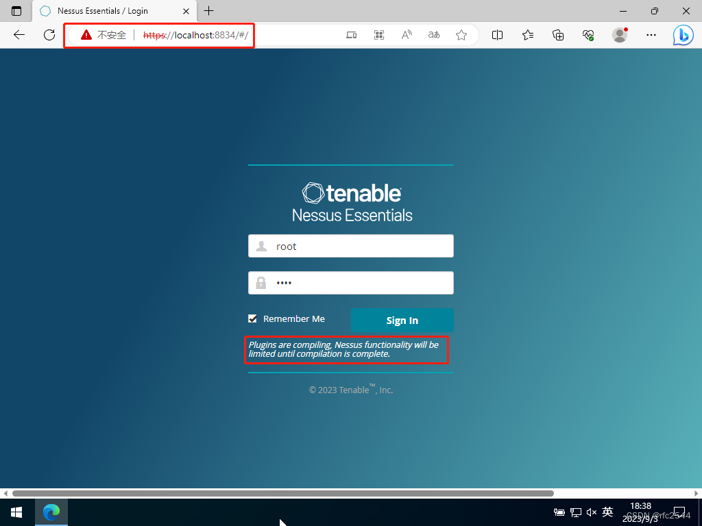Open the taskbar clock showing 18:38
Screen dimensions: 702x526
[x=641, y=512]
